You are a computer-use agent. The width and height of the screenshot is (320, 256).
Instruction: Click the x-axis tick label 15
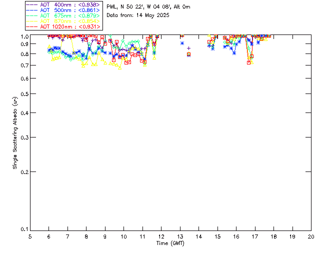click(217, 236)
